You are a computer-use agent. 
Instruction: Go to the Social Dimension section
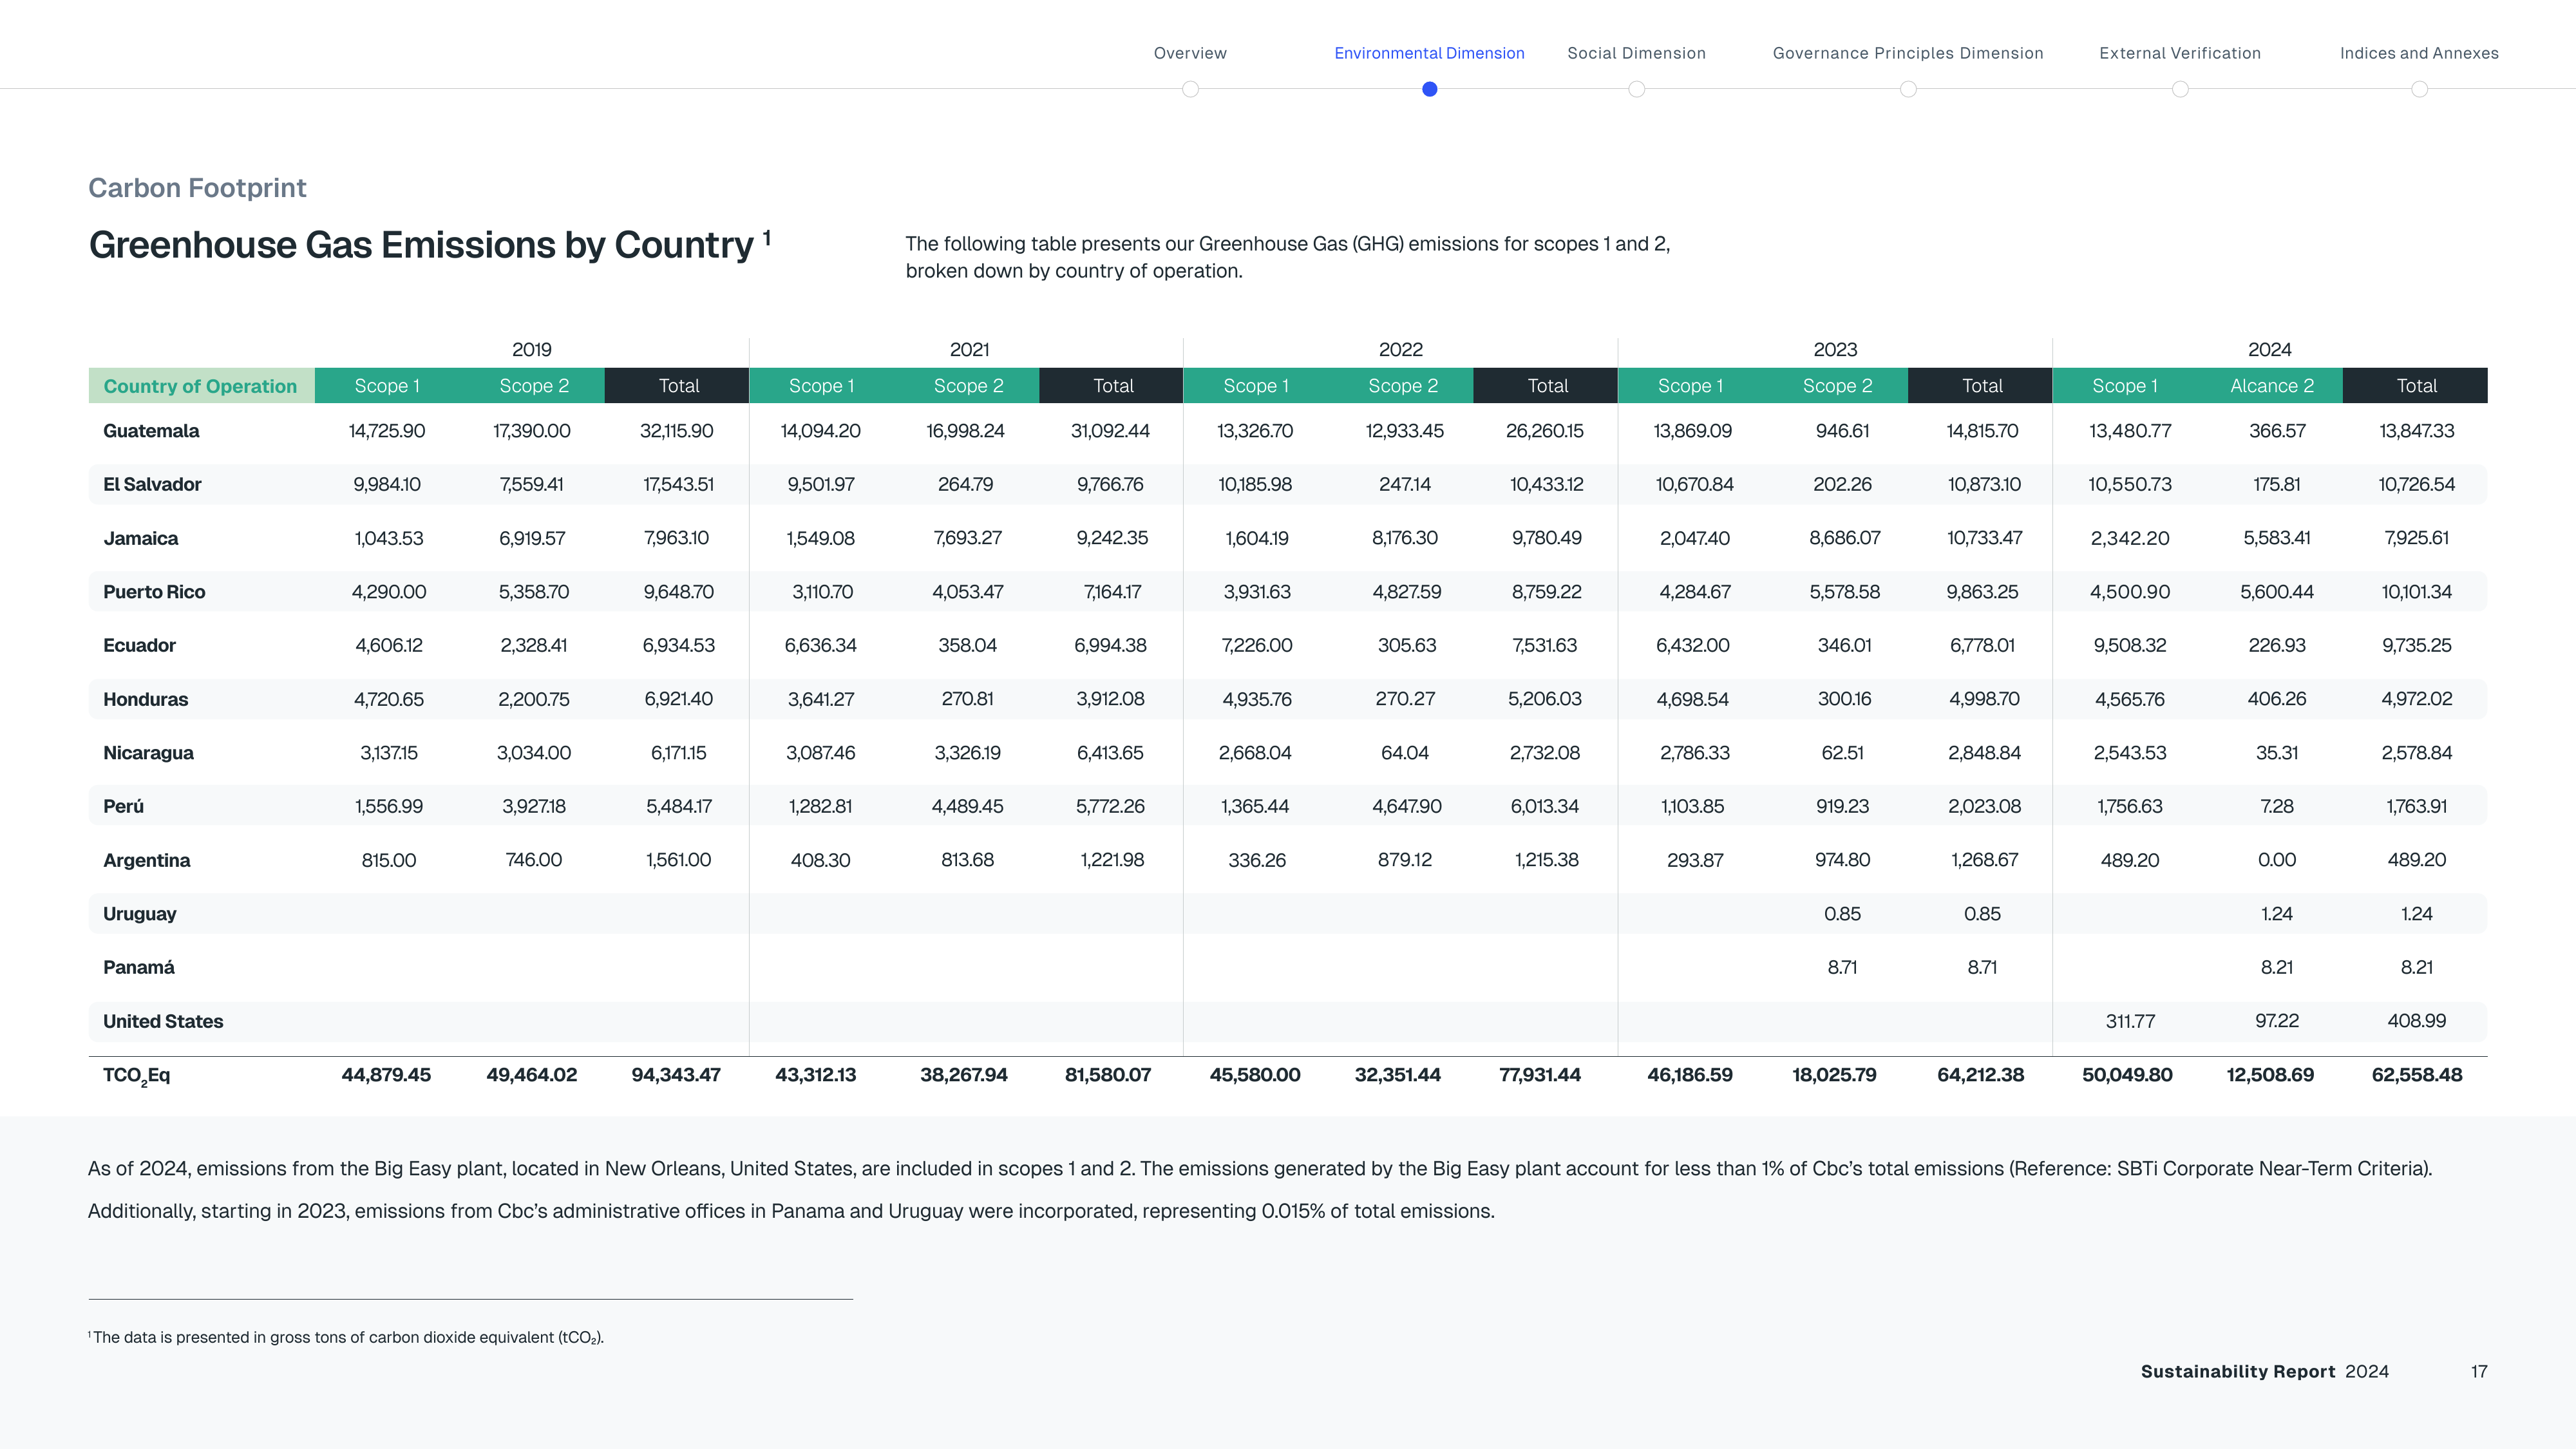[x=1636, y=53]
